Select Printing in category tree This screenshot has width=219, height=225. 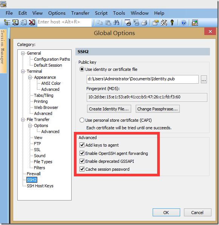[x=41, y=101]
